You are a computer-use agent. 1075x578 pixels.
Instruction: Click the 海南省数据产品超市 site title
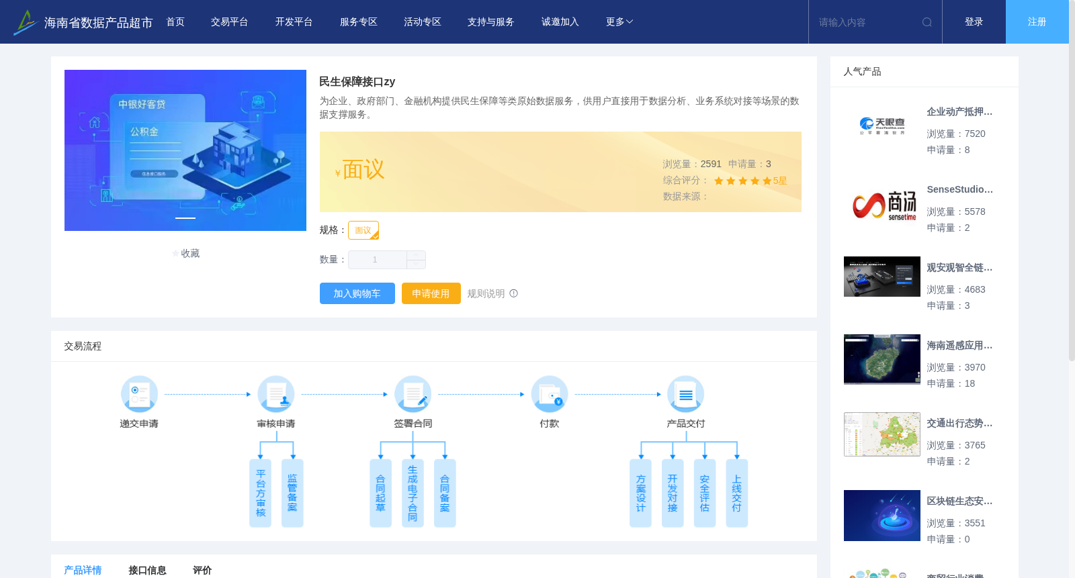pyautogui.click(x=99, y=23)
